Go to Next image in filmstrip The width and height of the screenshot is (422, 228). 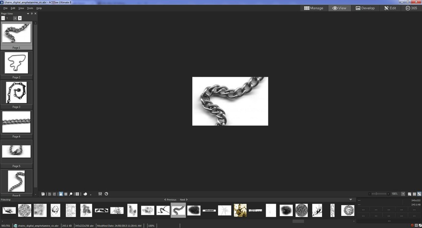click(x=184, y=200)
